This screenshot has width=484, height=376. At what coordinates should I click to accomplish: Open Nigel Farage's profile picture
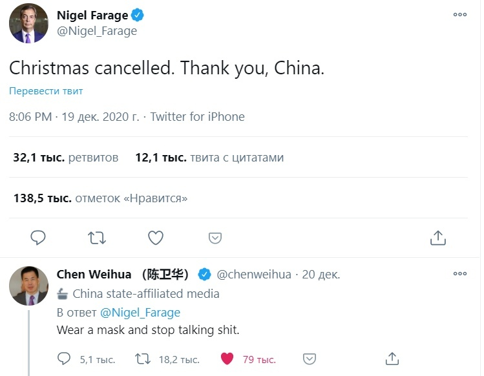28,23
